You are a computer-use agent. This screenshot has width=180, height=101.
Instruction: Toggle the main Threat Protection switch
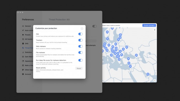pos(94,26)
